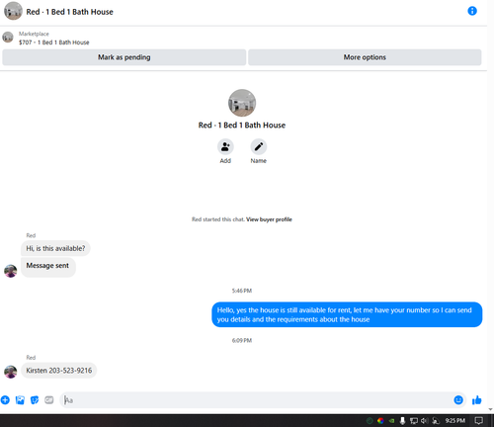The height and width of the screenshot is (427, 494).
Task: Open the volume speaker tray icon
Action: click(424, 421)
